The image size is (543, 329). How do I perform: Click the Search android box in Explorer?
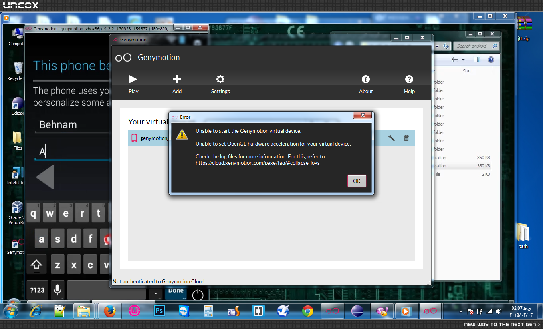coord(477,46)
